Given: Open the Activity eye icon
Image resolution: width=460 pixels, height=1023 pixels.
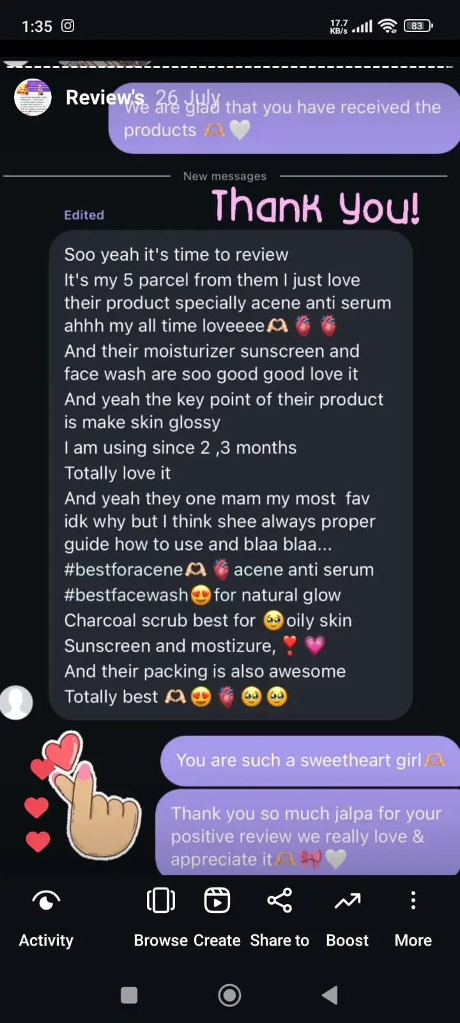Looking at the screenshot, I should coord(46,900).
